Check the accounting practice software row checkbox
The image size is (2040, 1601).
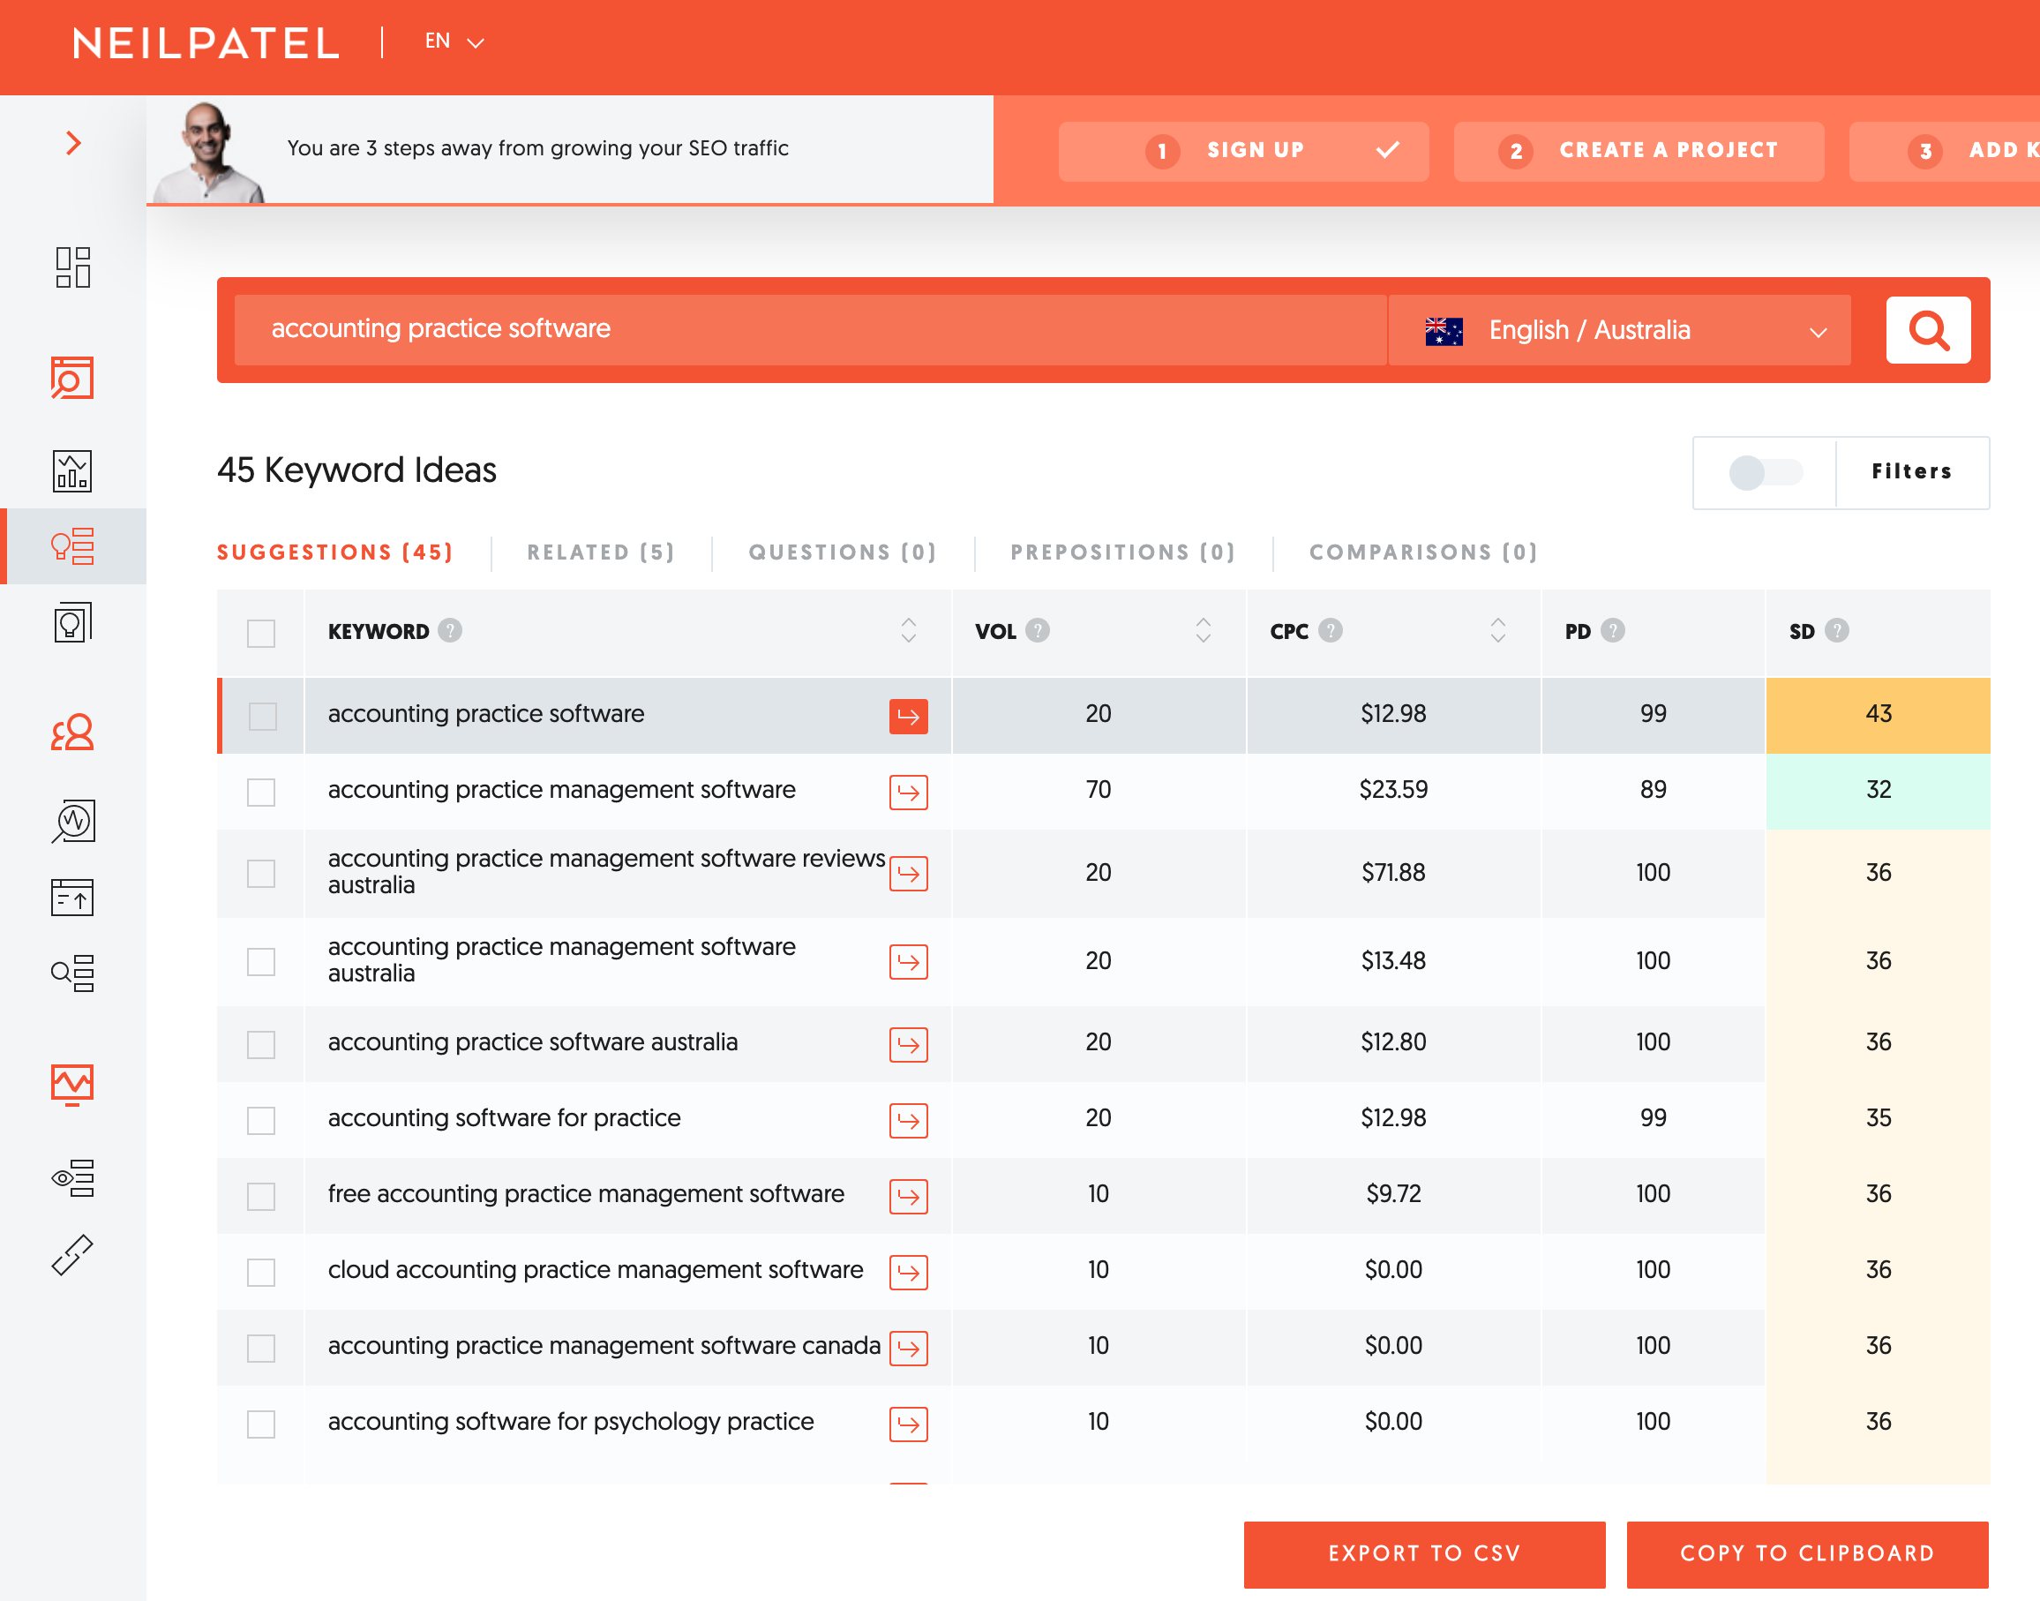[262, 716]
